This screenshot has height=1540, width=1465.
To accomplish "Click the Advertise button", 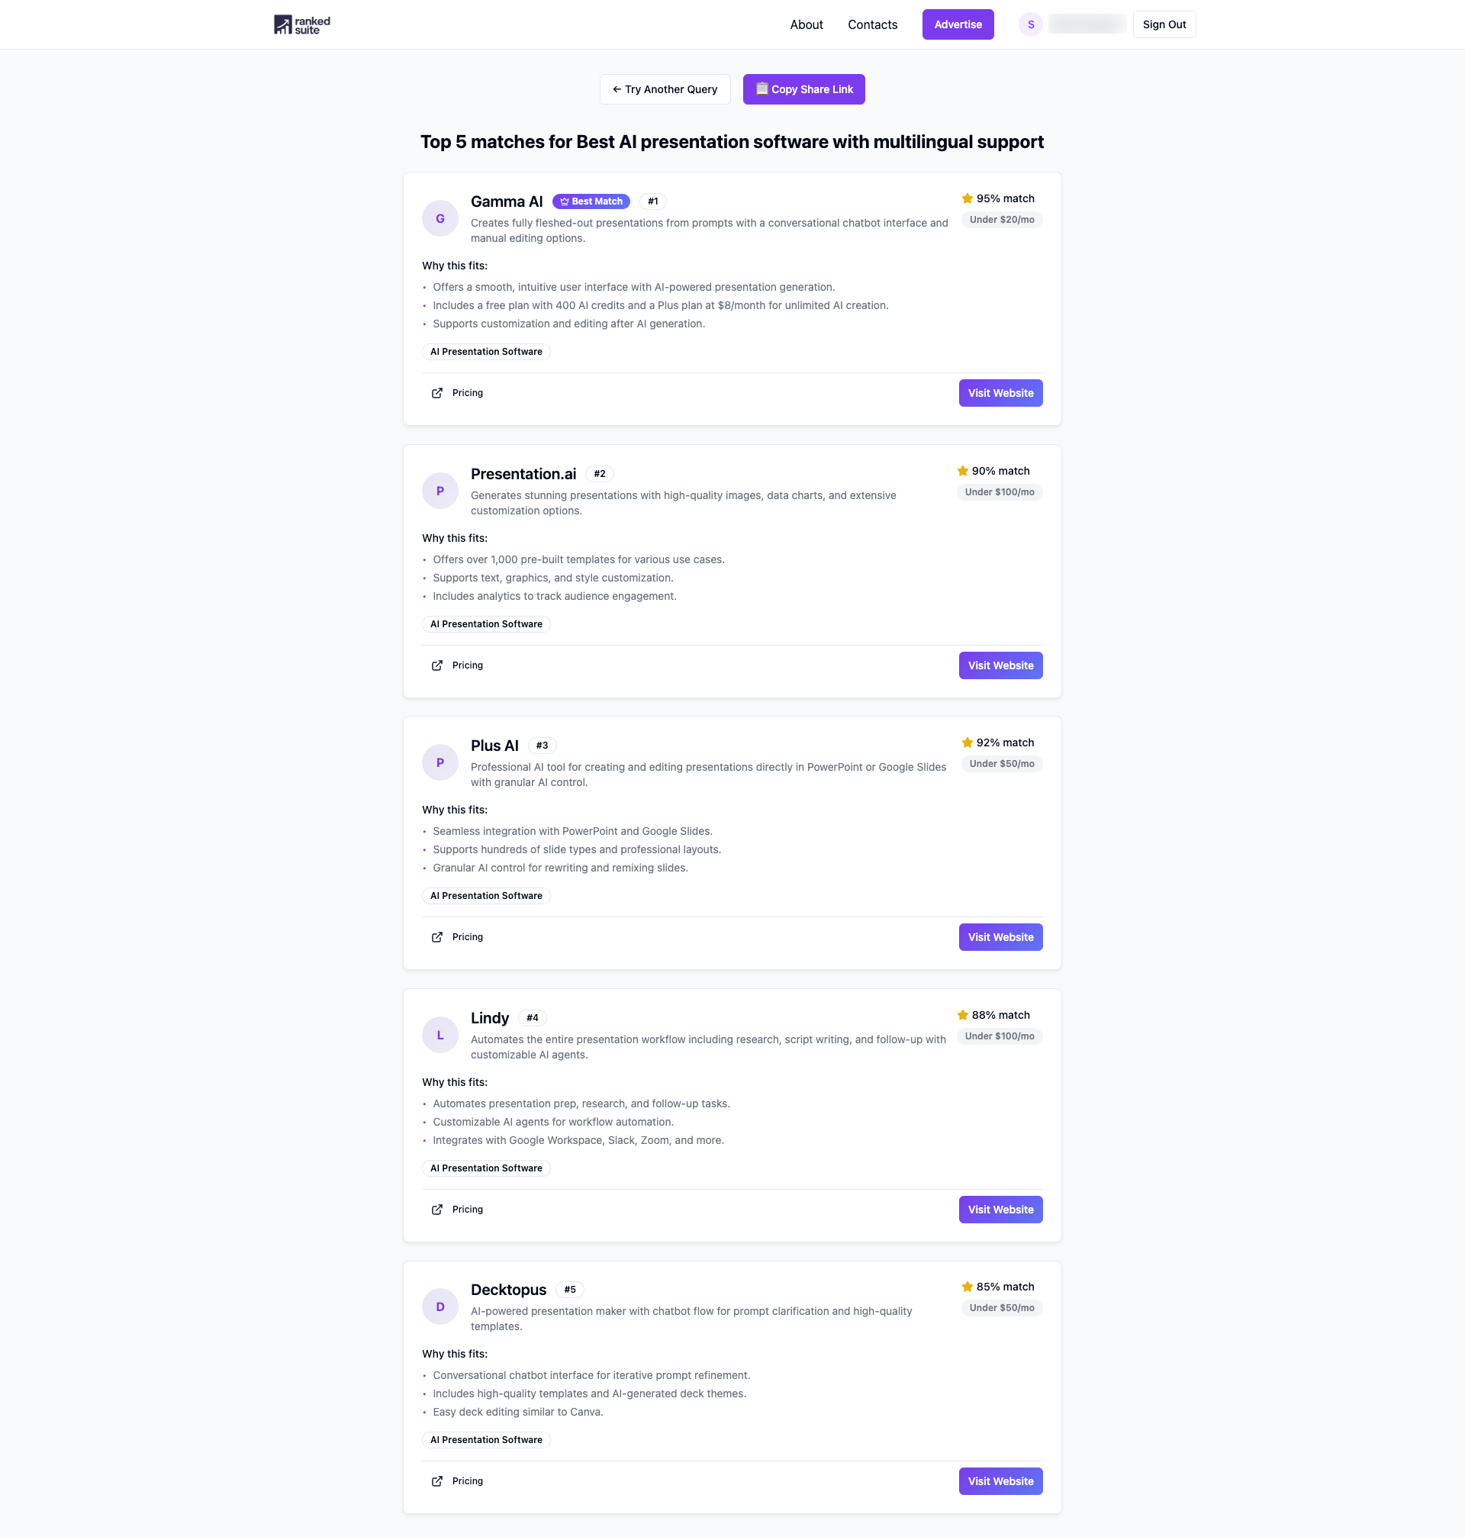I will (958, 25).
